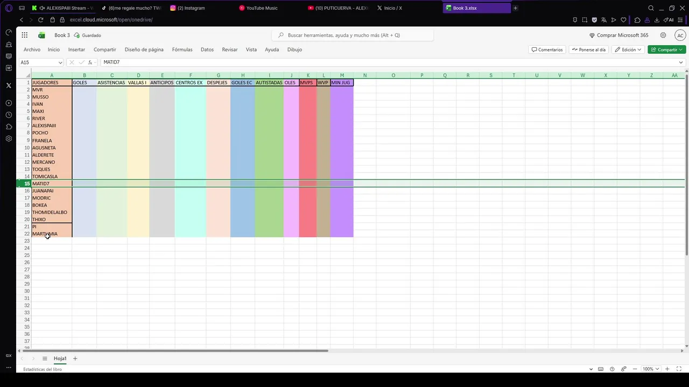
Task: Switch to the Inicio ribbon tab
Action: coord(54,49)
